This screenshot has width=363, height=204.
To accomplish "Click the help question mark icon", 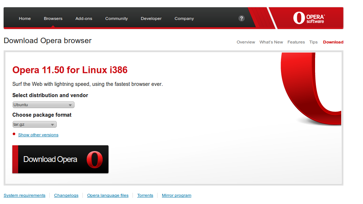I will [x=241, y=18].
